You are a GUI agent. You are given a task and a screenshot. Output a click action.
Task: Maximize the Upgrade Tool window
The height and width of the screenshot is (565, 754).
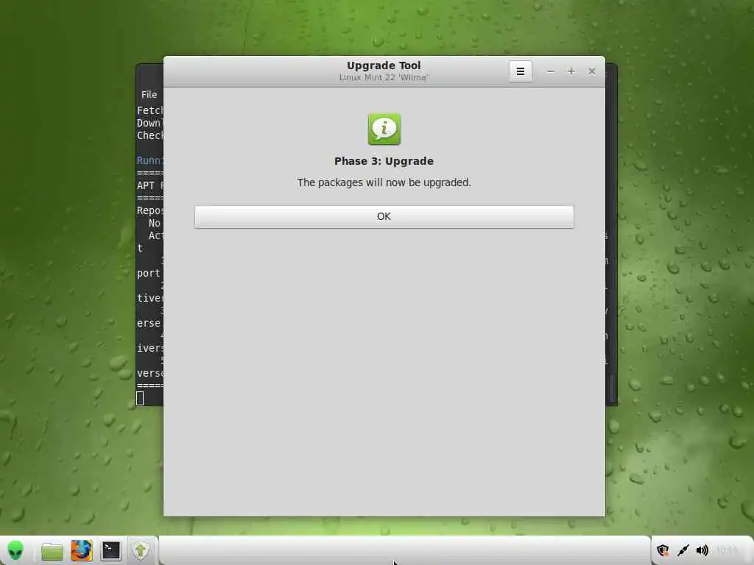pos(571,71)
